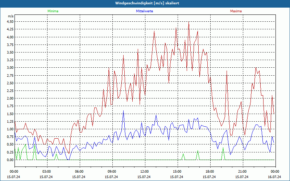Click the 18:00 time axis label
Viewport: 290px width, 181px height.
click(210, 172)
